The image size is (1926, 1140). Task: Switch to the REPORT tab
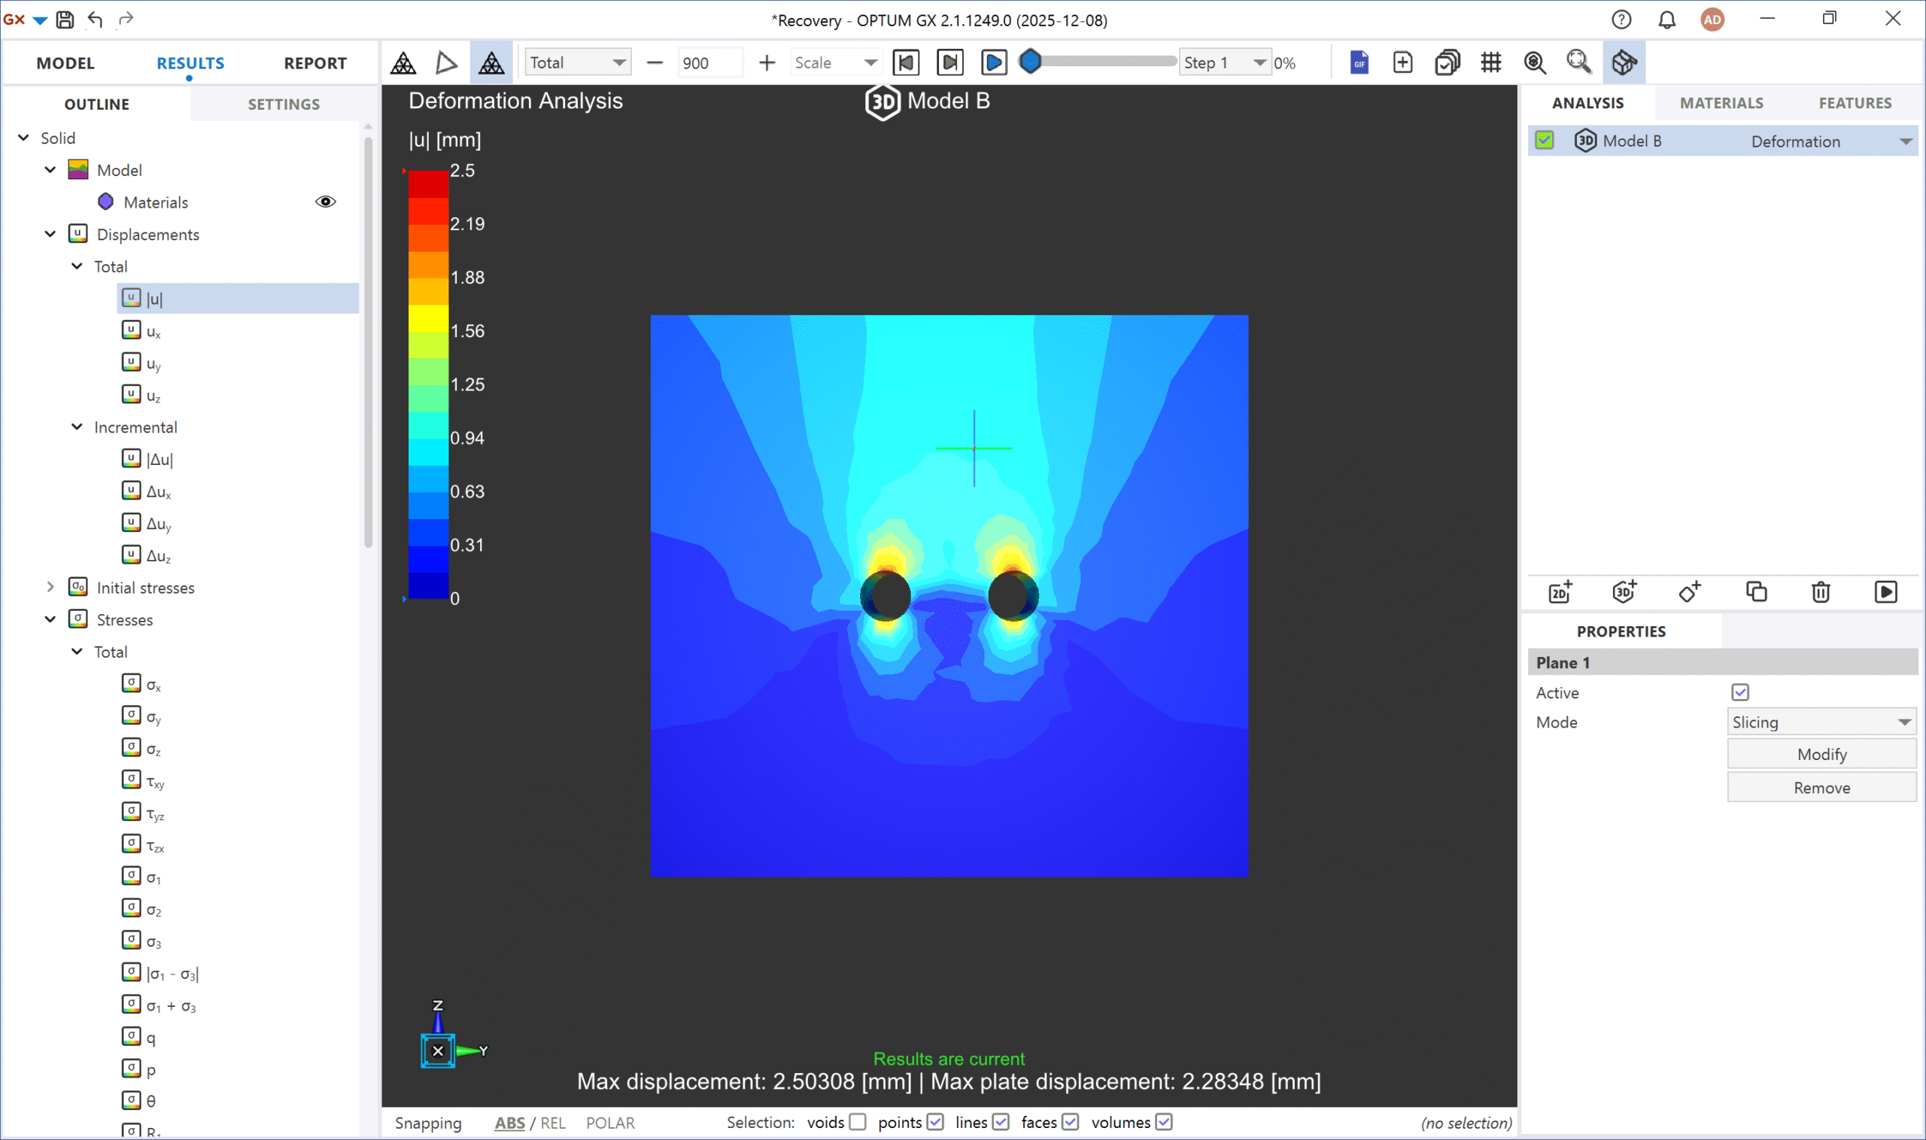pyautogui.click(x=315, y=63)
